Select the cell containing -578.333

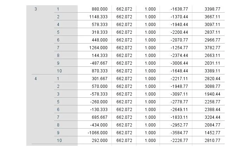98,94
